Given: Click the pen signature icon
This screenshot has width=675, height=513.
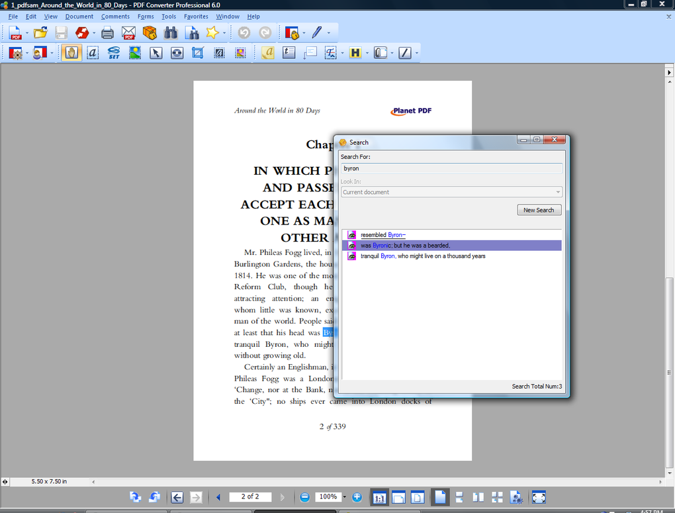Looking at the screenshot, I should tap(317, 32).
